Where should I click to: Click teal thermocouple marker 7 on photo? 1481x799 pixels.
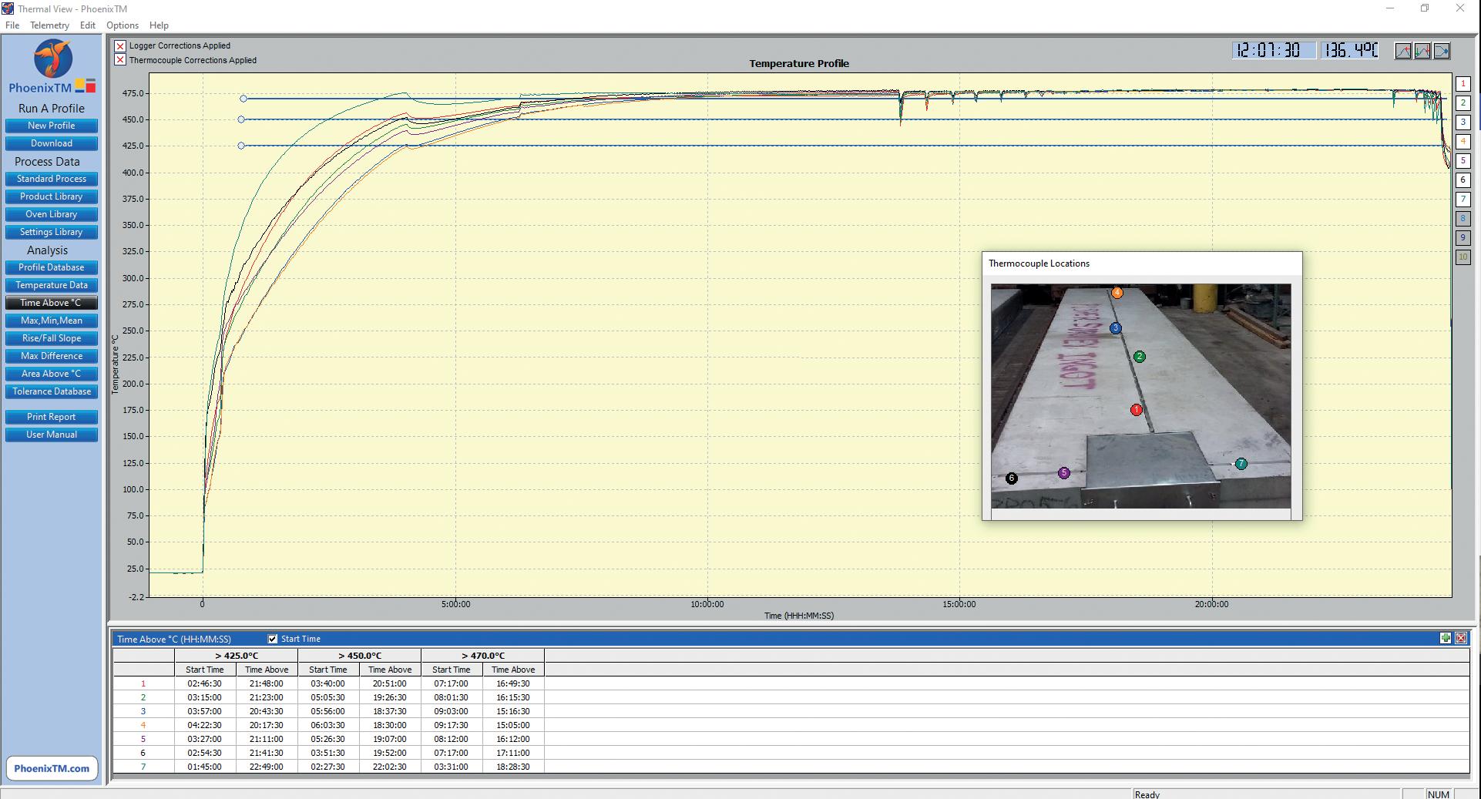click(x=1241, y=464)
